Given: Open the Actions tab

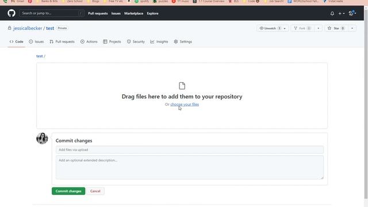Looking at the screenshot, I should point(89,41).
